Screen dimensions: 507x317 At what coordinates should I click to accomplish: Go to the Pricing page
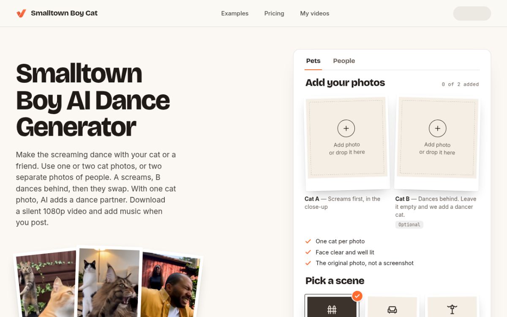pos(274,14)
